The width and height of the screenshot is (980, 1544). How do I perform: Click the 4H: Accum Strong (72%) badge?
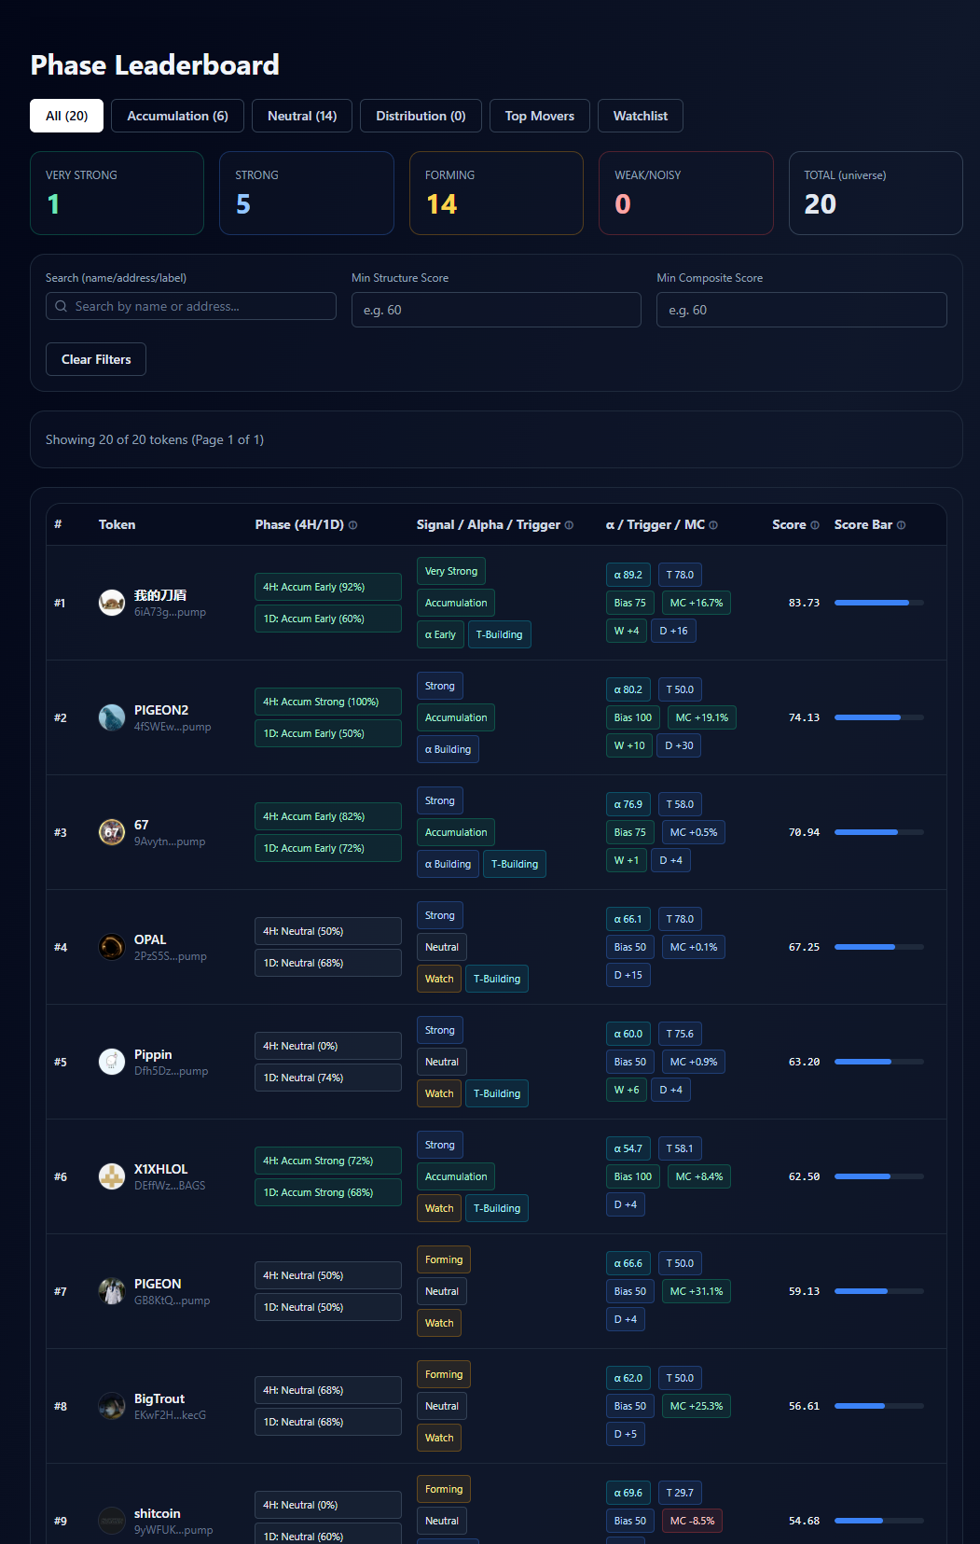[328, 1161]
